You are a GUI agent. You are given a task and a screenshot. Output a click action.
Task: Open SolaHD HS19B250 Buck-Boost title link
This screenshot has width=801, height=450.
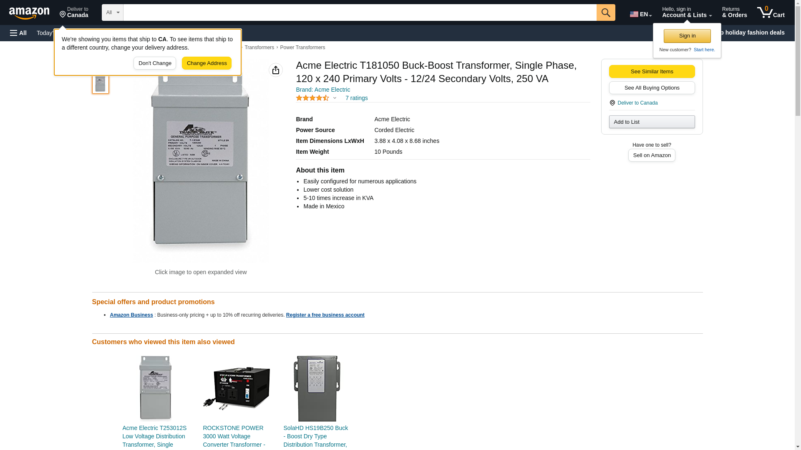tap(316, 436)
